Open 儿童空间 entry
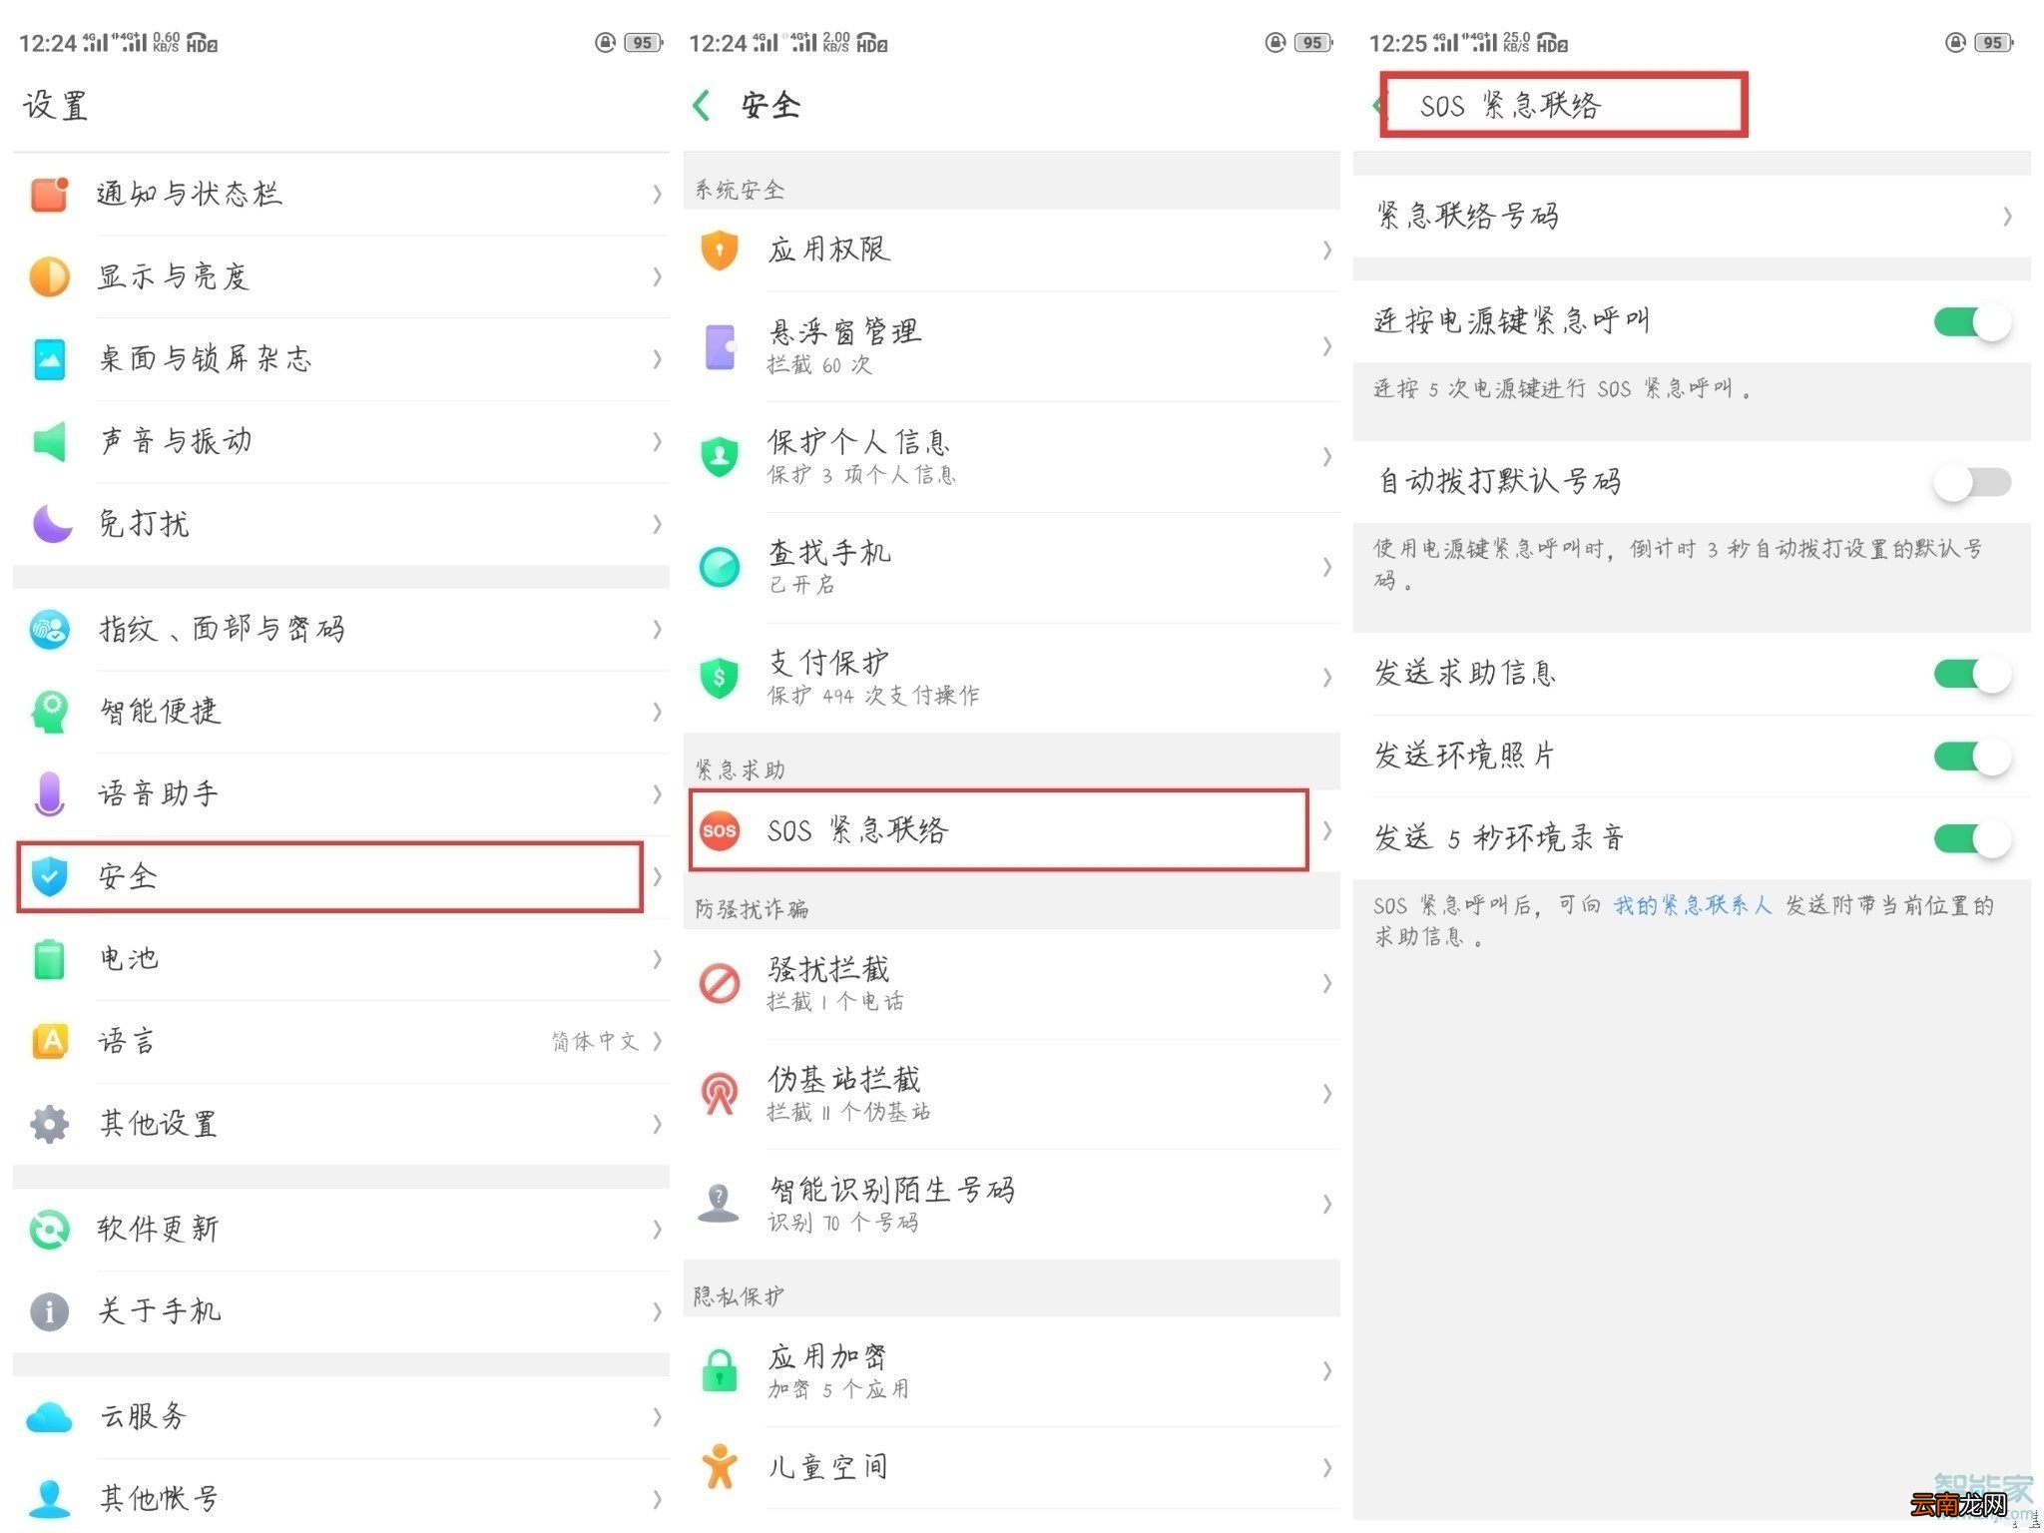The image size is (2044, 1533). click(1011, 1467)
